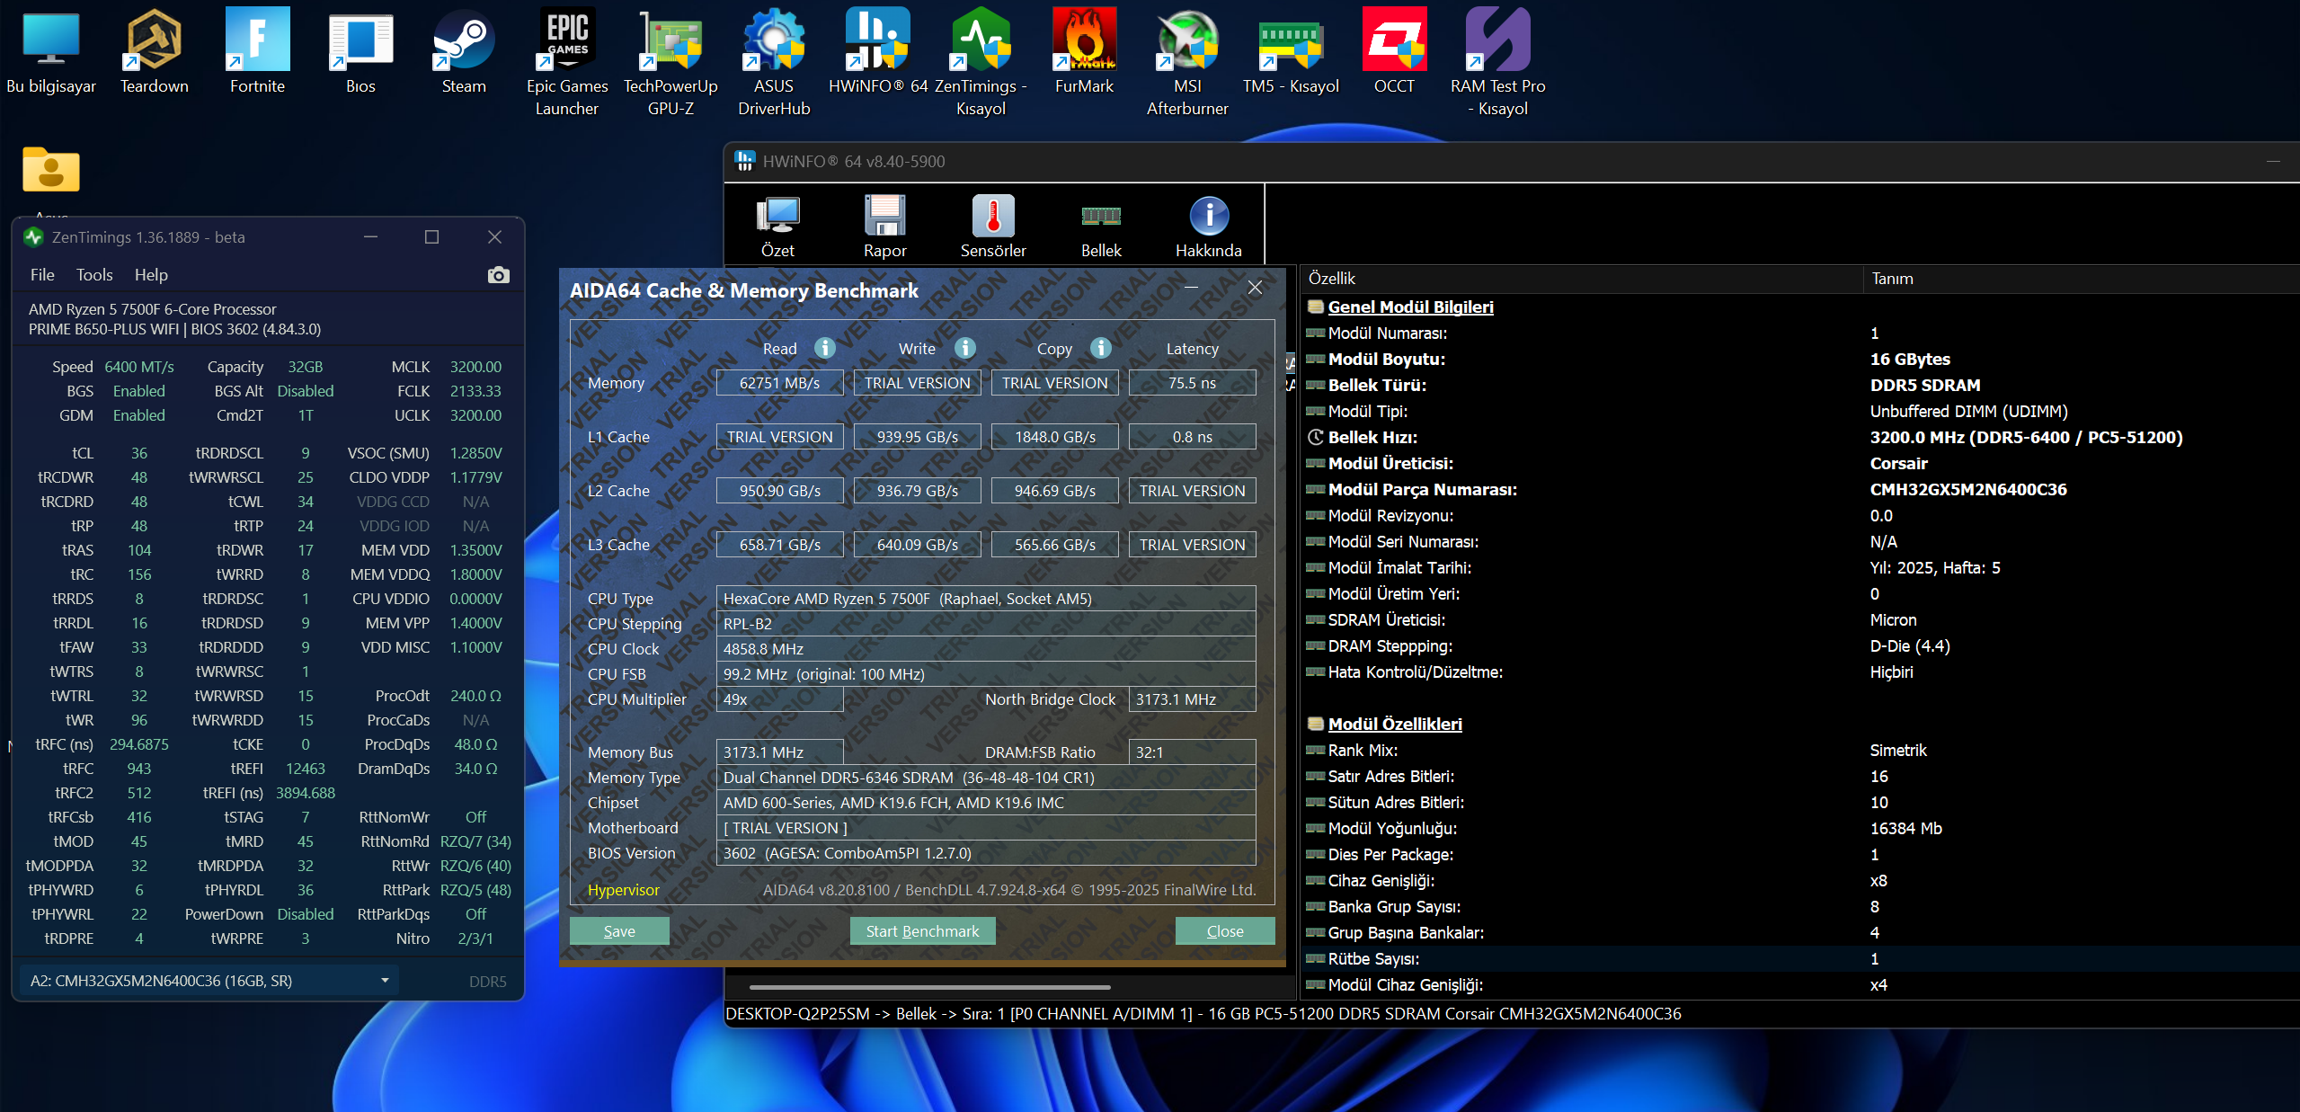Open Tools menu in ZenTimings
The width and height of the screenshot is (2300, 1112).
click(94, 275)
